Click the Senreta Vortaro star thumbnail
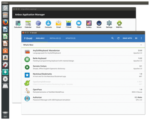Viewport: 150px width, 120px height. (27, 67)
